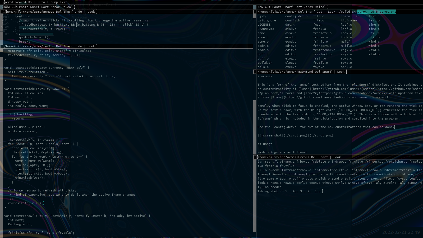Click Del in the acme.c window tag

click(59, 12)
